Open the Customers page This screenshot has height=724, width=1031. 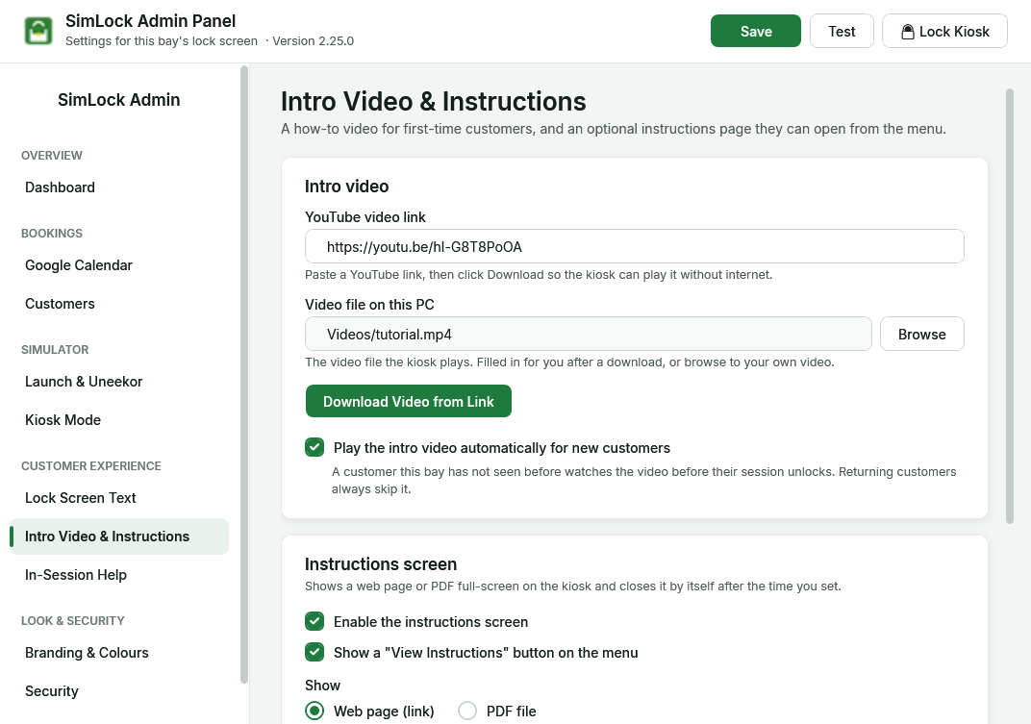119,304
